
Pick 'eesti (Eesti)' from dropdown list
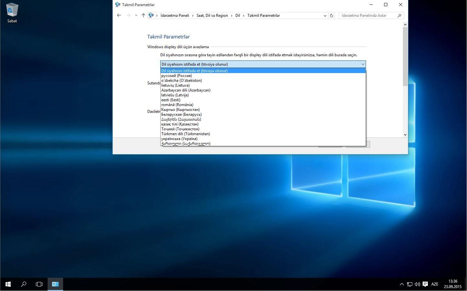click(263, 100)
